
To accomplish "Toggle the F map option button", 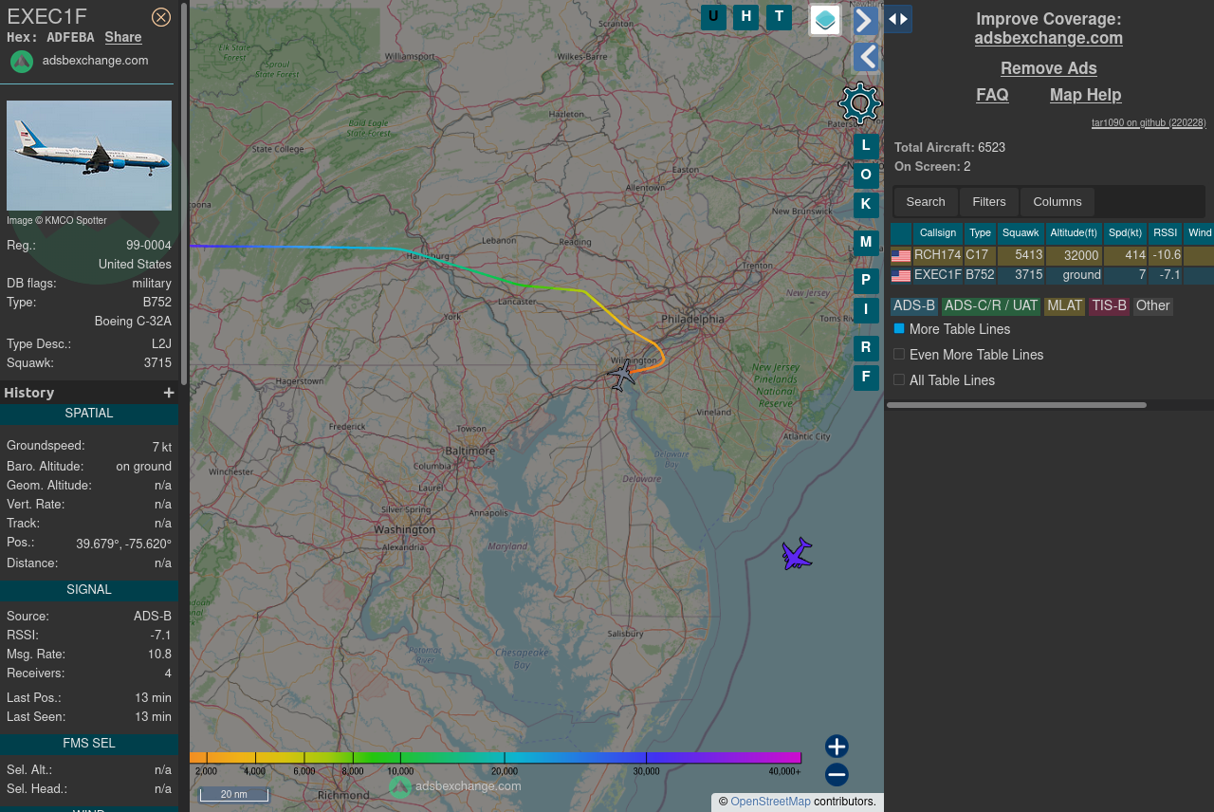I will pyautogui.click(x=866, y=378).
